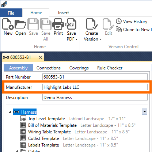Select the Assembly tab
The height and width of the screenshot is (152, 152).
pyautogui.click(x=18, y=68)
